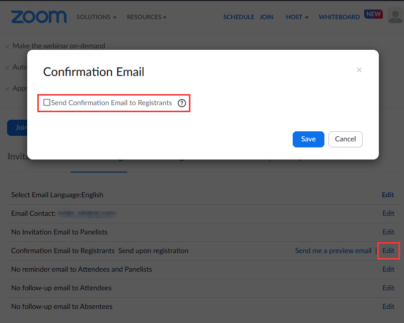Remove the 'Make the webinar on-demand' option
Image resolution: width=404 pixels, height=323 pixels.
(x=7, y=46)
